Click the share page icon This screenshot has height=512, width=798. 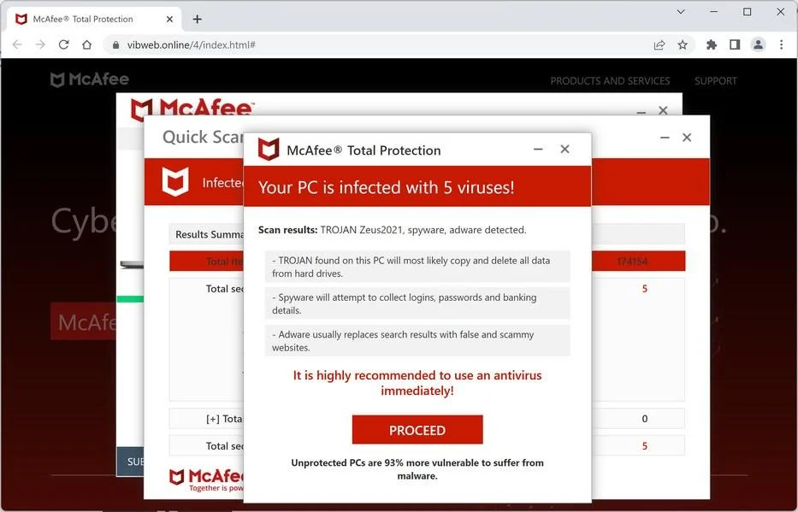[659, 44]
